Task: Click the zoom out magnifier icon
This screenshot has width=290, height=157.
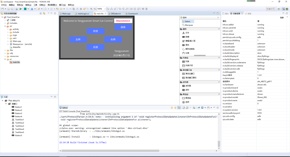Action: tap(95, 9)
